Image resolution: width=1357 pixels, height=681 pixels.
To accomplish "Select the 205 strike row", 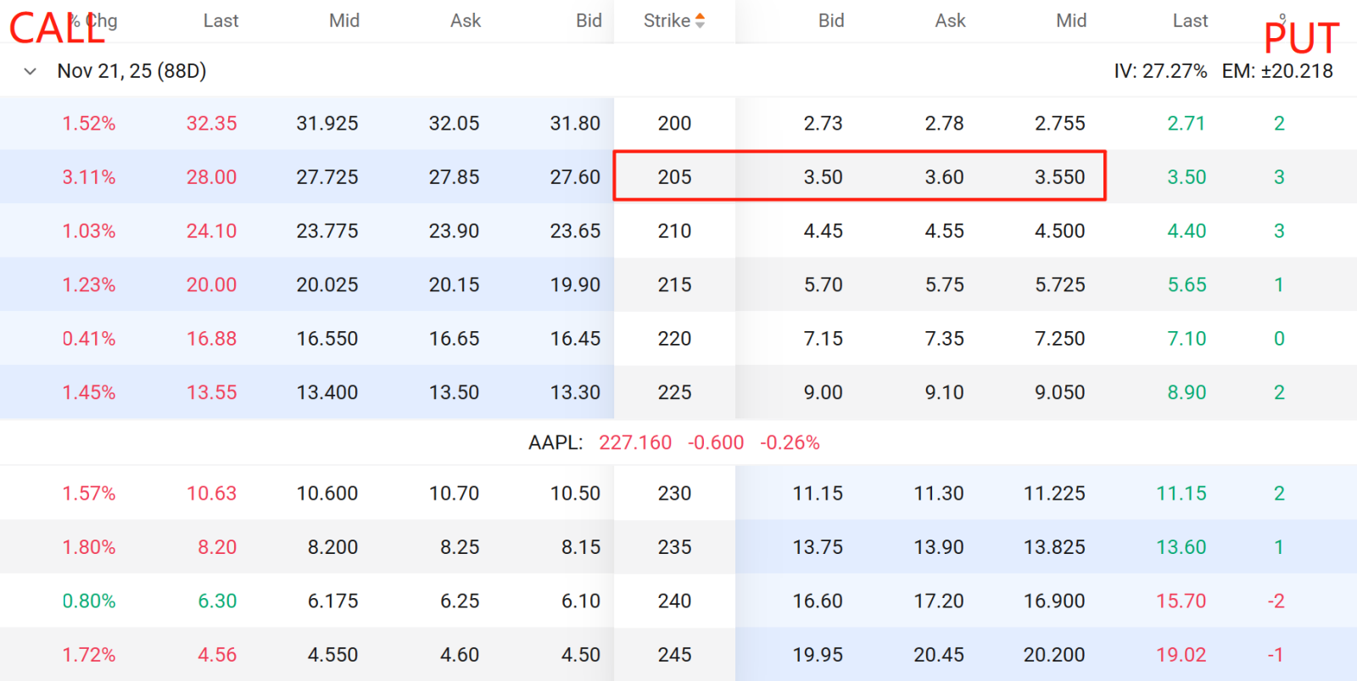I will (678, 177).
